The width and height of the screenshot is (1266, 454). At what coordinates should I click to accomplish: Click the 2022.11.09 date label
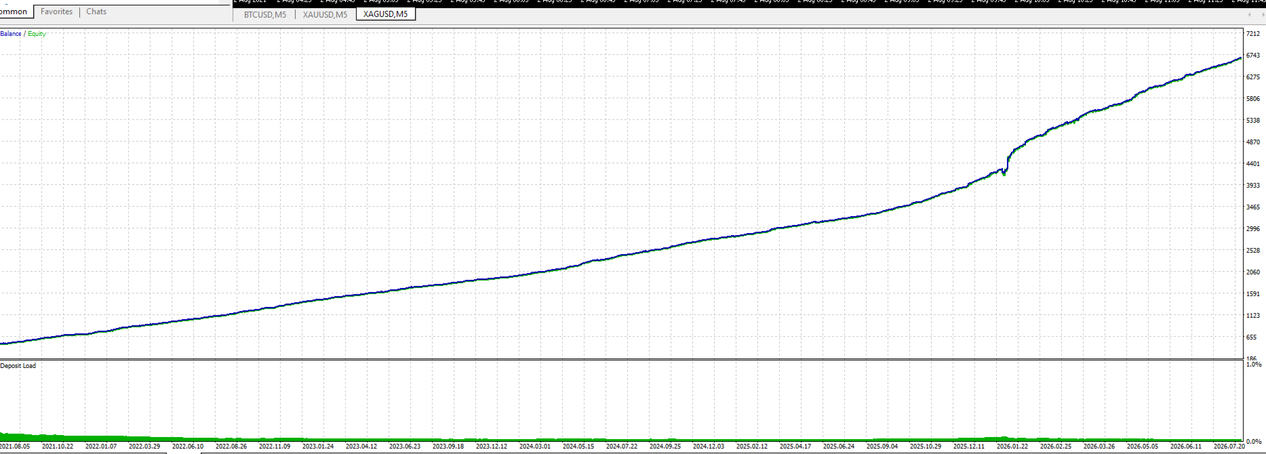[275, 447]
